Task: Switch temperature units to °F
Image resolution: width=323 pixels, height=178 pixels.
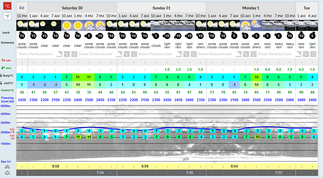Action: point(7,16)
